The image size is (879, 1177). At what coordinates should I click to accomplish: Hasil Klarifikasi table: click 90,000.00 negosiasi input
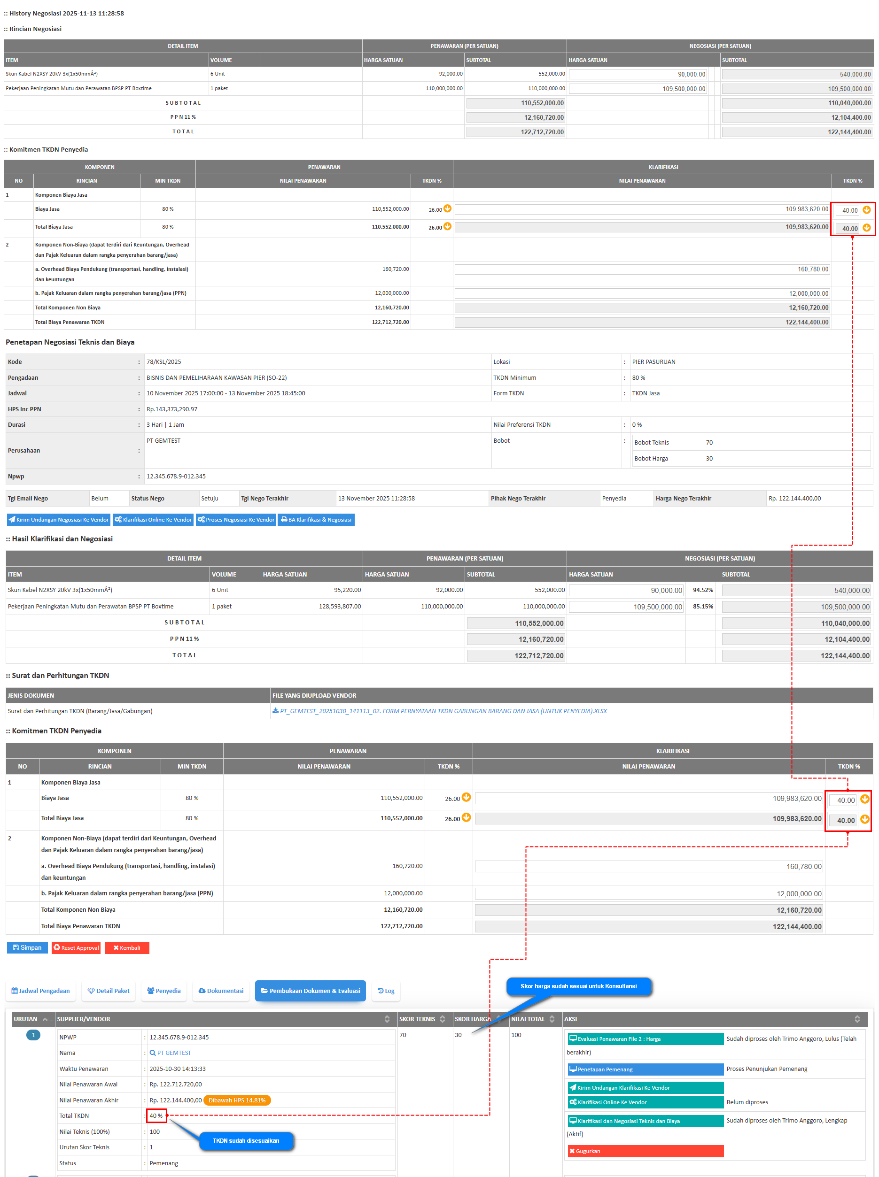pyautogui.click(x=626, y=590)
